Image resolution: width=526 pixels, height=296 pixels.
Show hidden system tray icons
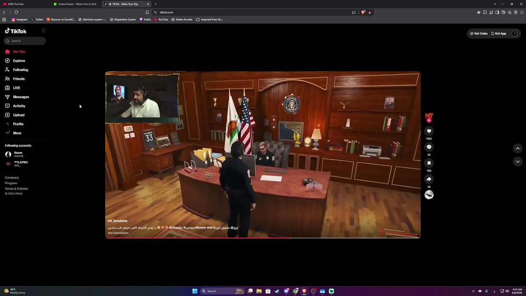pyautogui.click(x=473, y=291)
